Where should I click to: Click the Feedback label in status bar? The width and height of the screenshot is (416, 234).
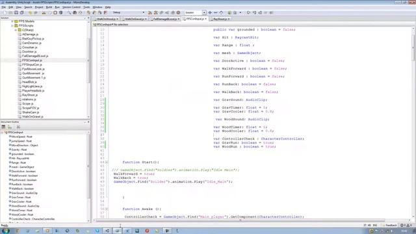coord(391,226)
